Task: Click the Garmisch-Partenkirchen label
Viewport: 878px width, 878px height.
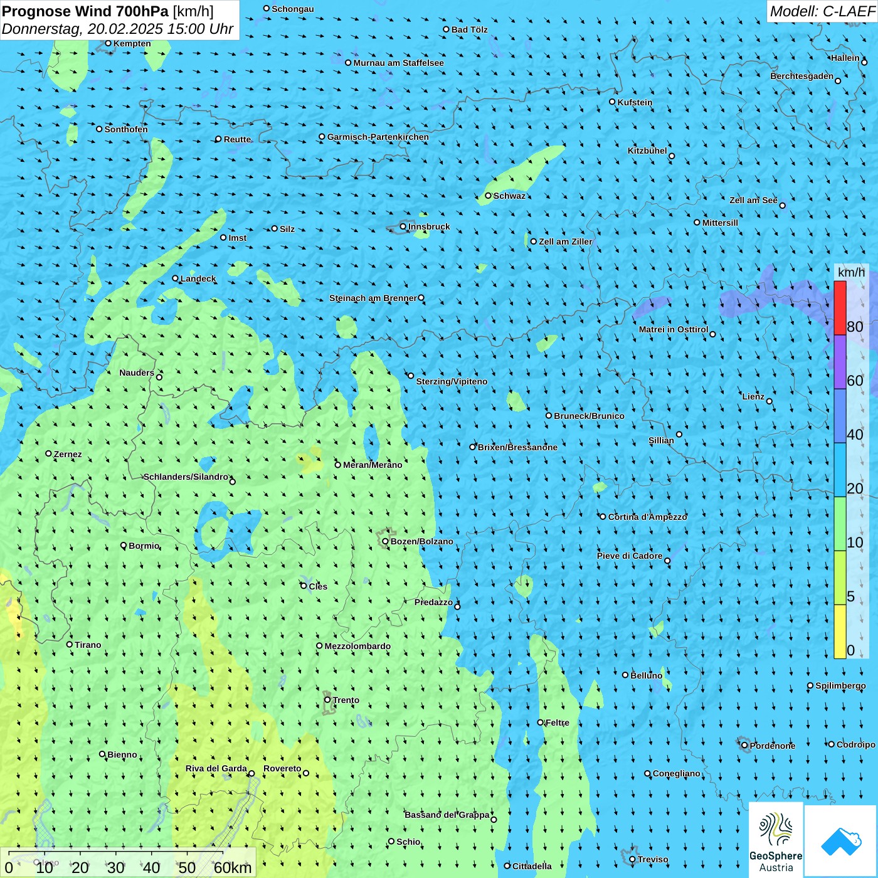Action: (x=378, y=137)
